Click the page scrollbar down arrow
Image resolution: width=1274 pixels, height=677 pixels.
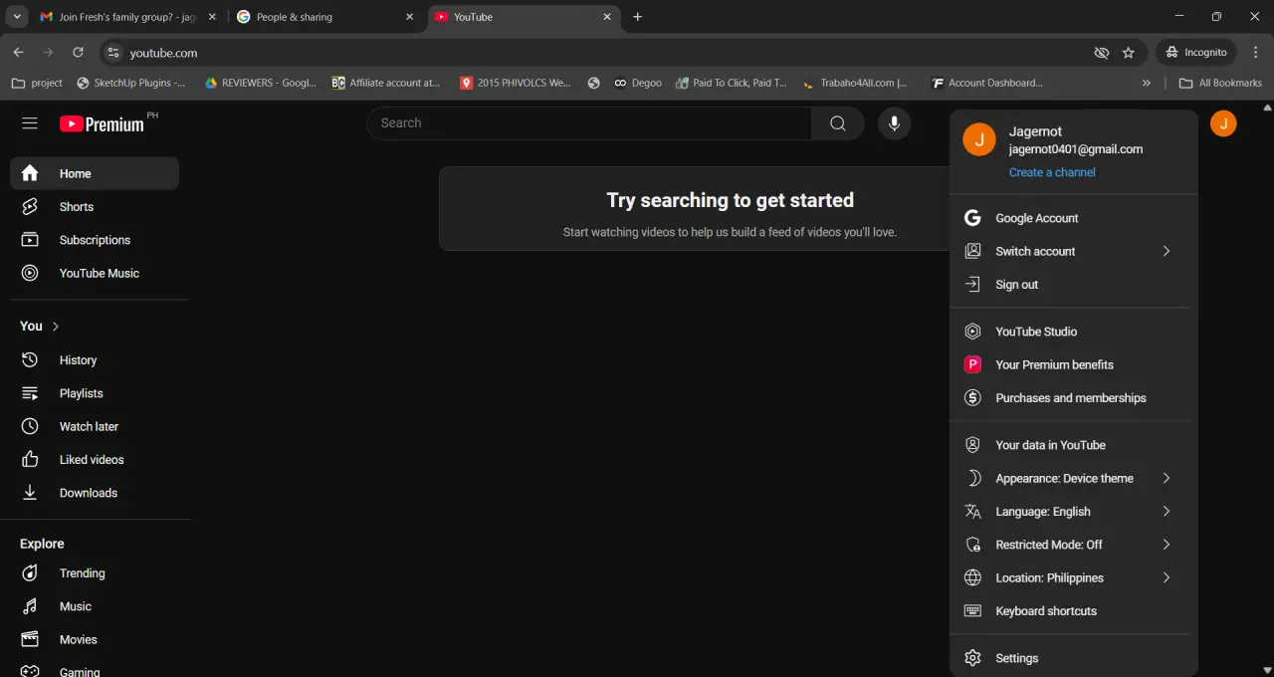[1267, 670]
